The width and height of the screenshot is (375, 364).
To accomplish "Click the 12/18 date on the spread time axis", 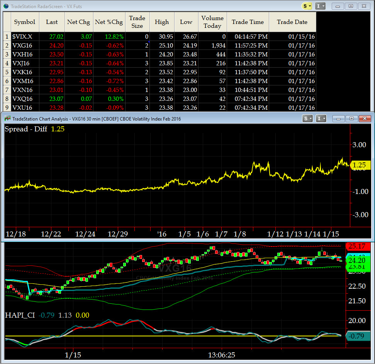I will tap(15, 234).
